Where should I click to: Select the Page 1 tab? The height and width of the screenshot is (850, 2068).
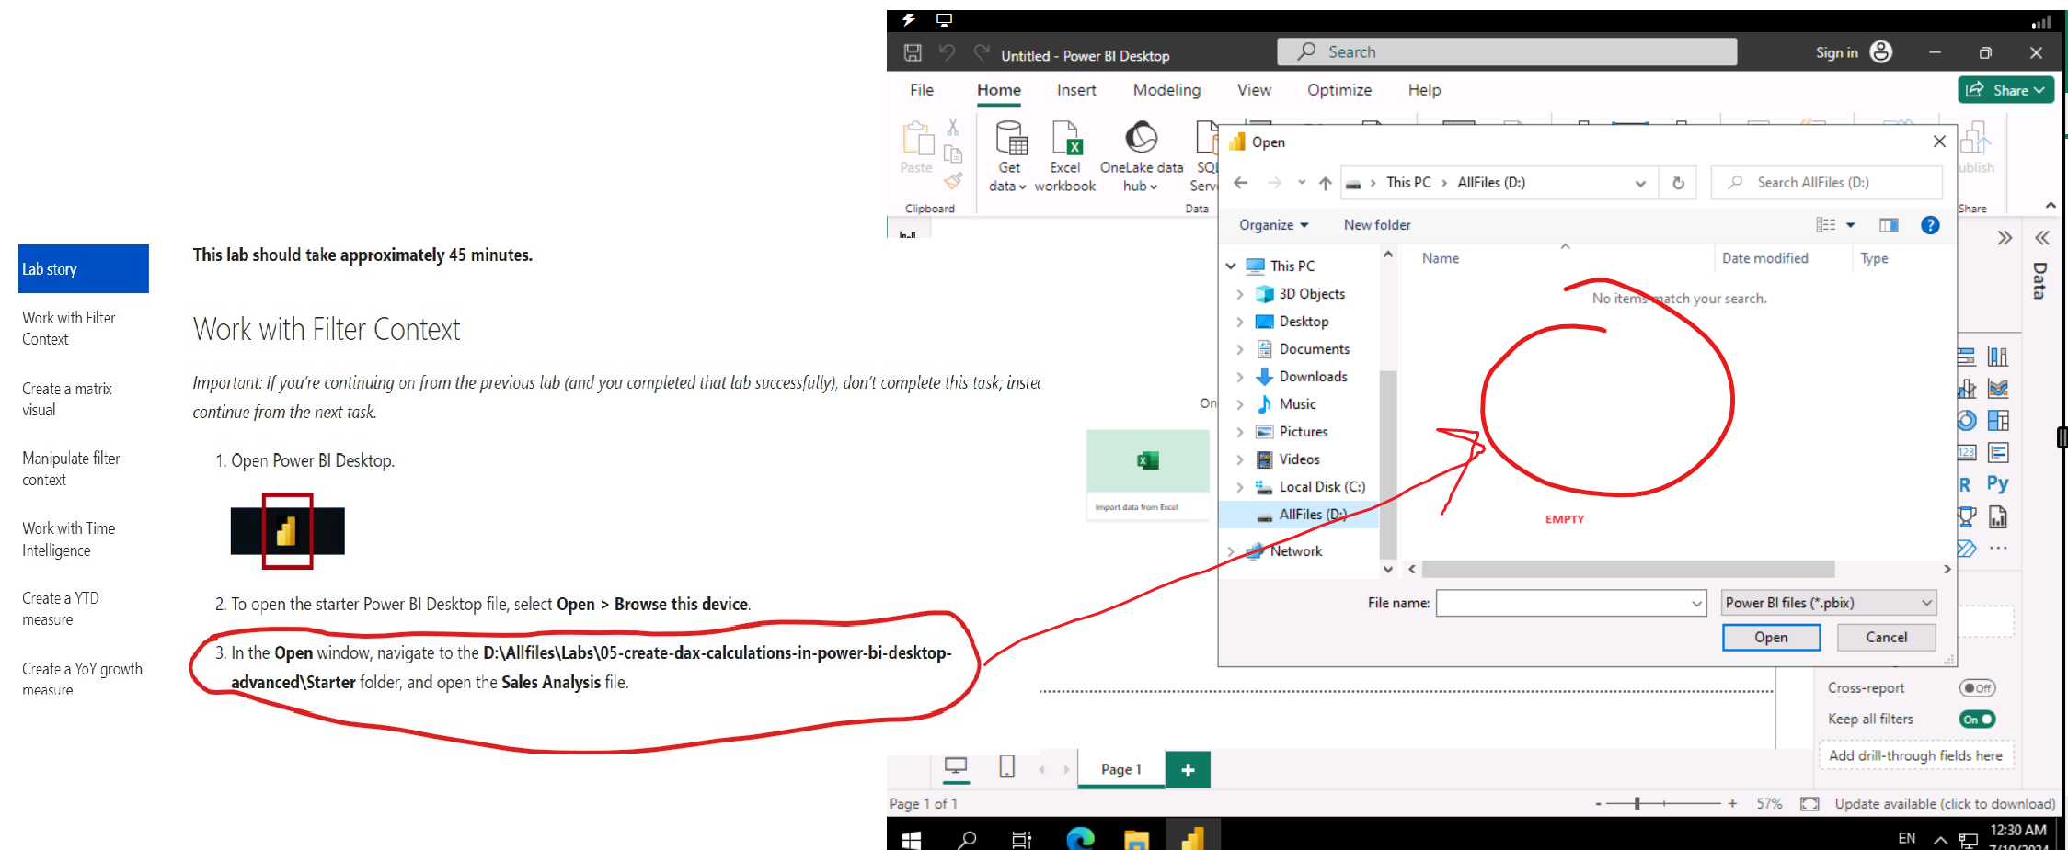1120,769
